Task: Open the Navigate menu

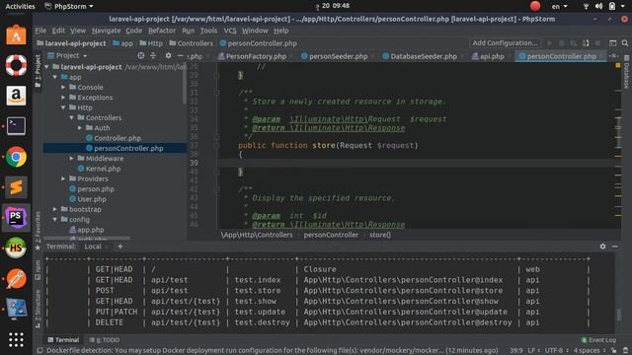Action: [x=106, y=31]
